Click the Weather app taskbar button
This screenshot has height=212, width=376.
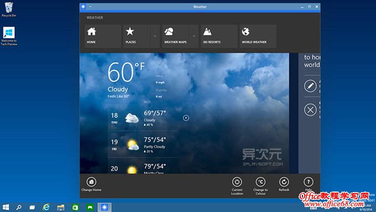point(105,207)
